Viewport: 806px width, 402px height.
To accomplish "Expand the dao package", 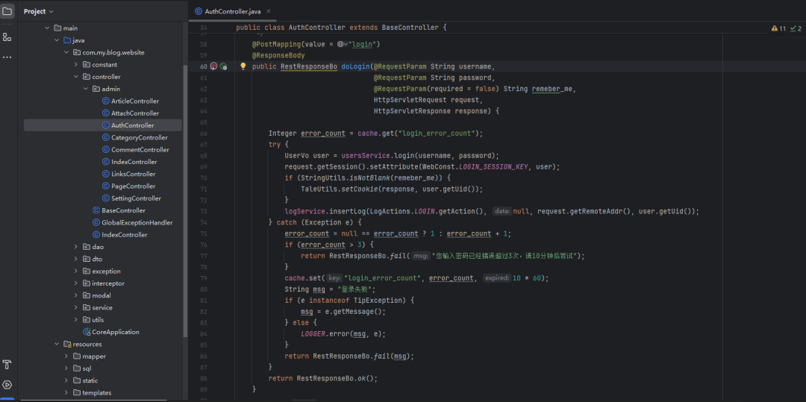I will pyautogui.click(x=76, y=247).
